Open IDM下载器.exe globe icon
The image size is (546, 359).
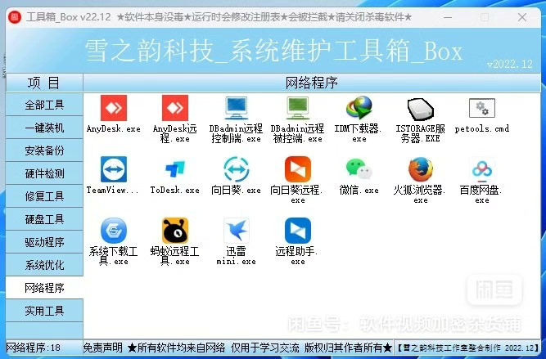coord(359,108)
